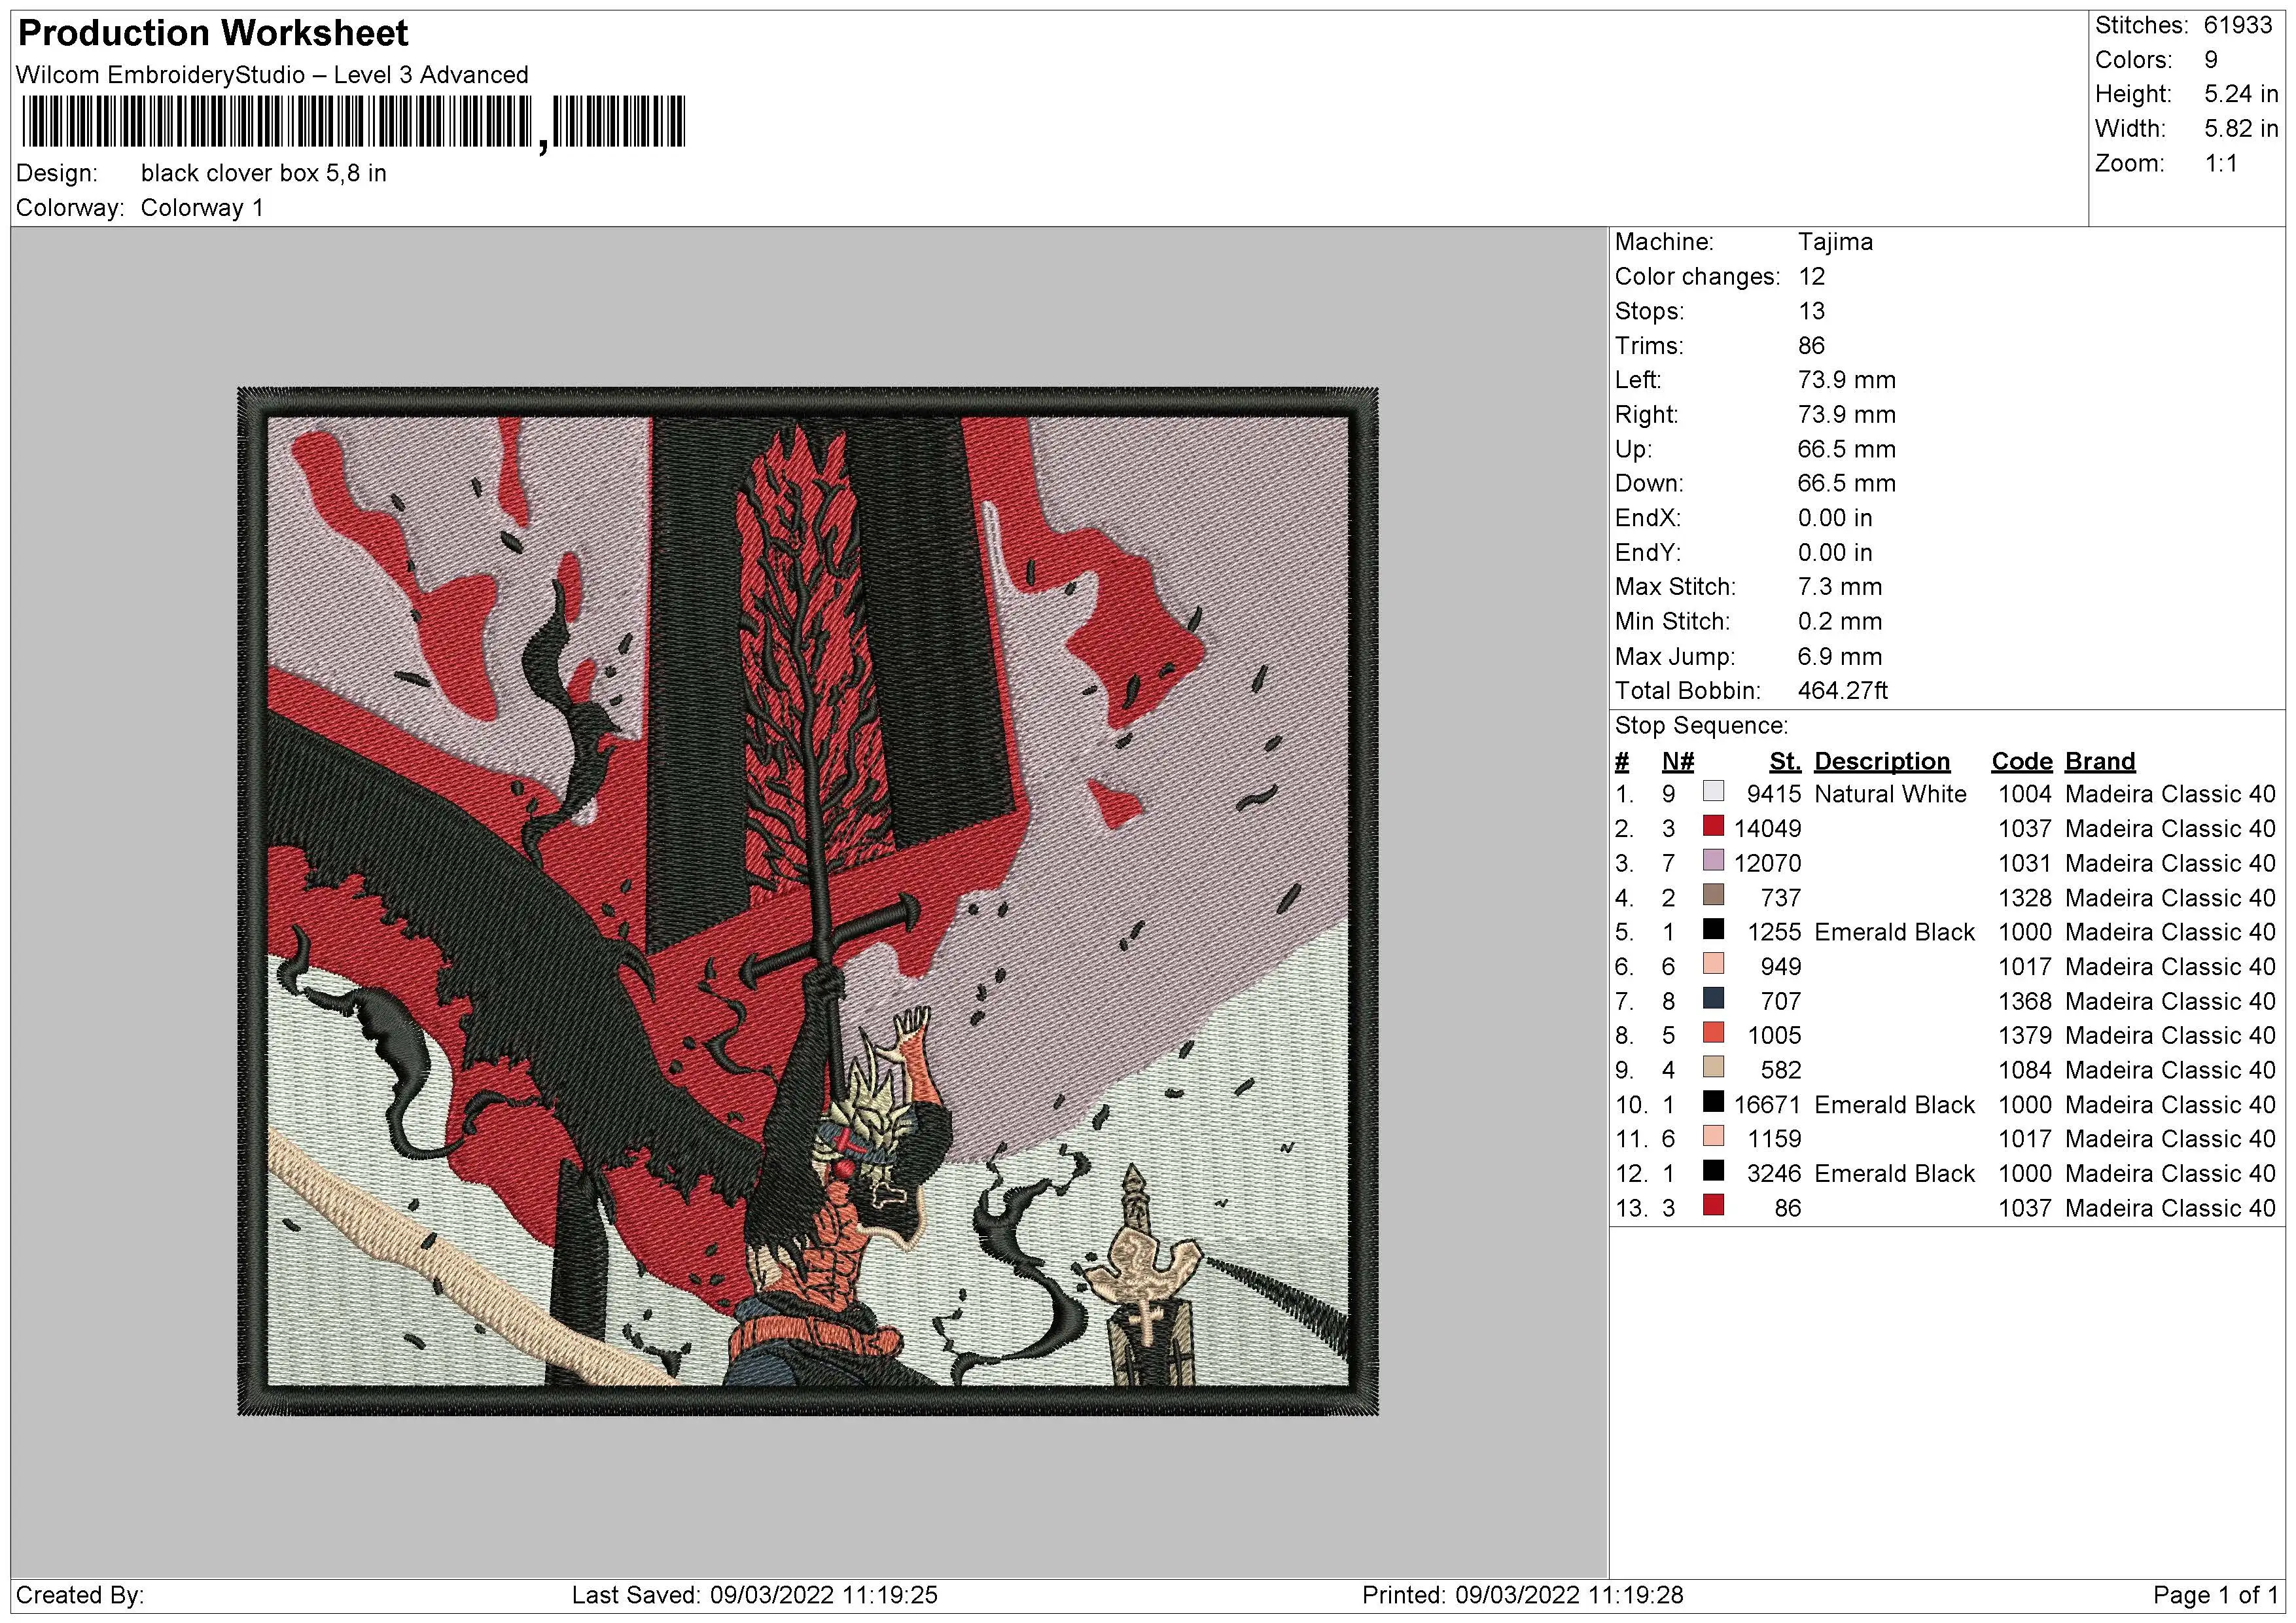Click the 'Description' column header

pos(1882,762)
